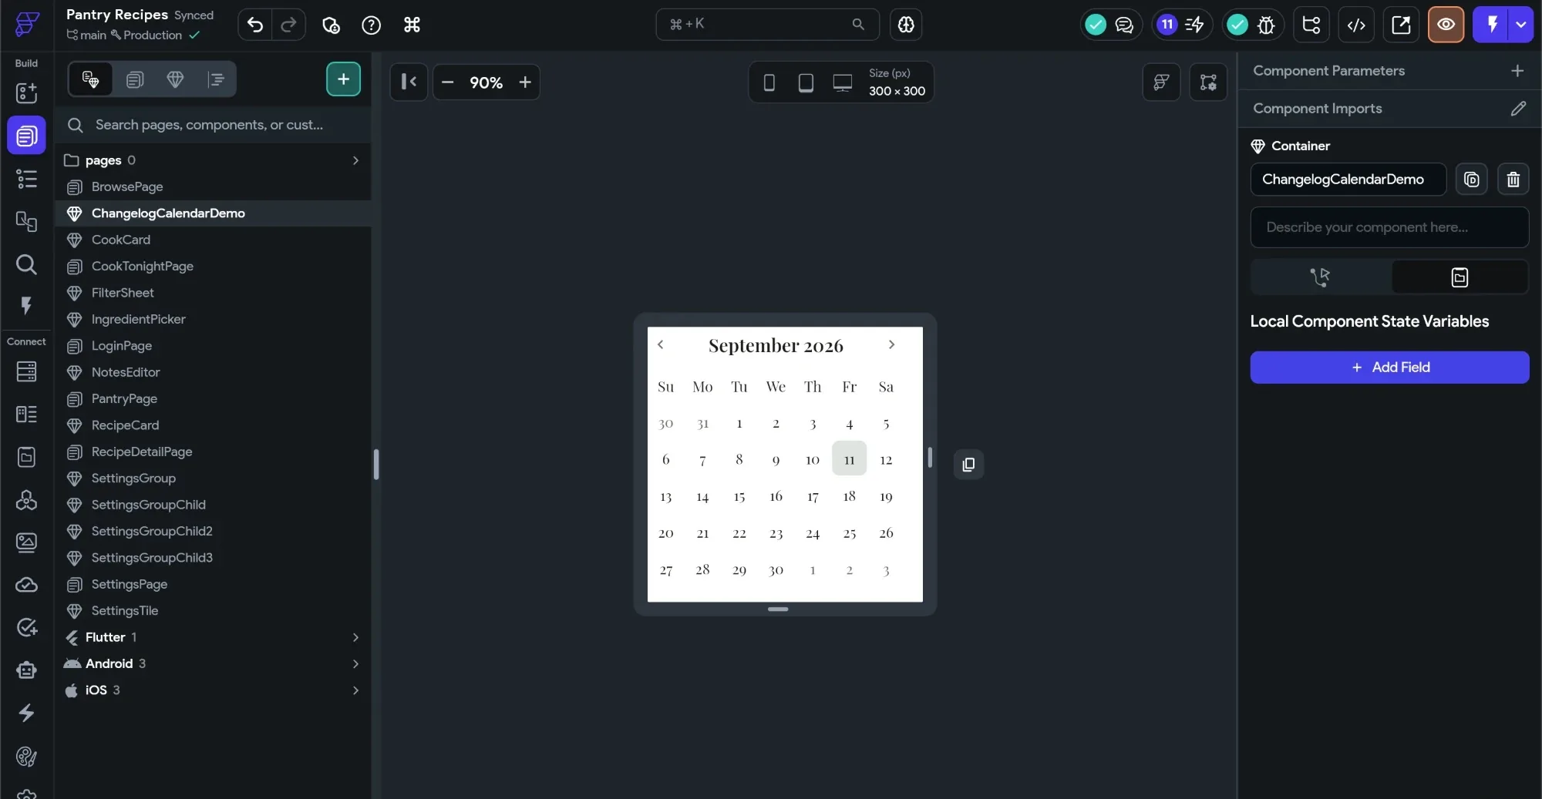
Task: Open the View Code icon
Action: [1356, 25]
